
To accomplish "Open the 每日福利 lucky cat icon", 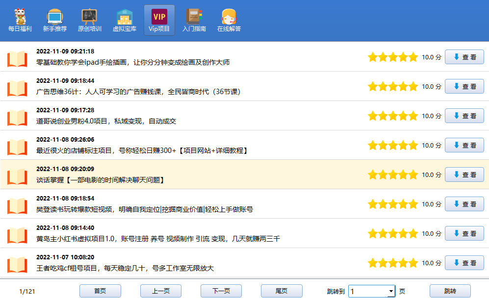I will 20,17.
